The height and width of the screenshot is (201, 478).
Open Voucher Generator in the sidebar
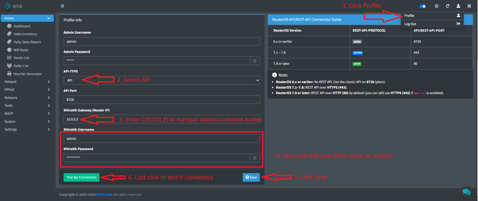[28, 74]
